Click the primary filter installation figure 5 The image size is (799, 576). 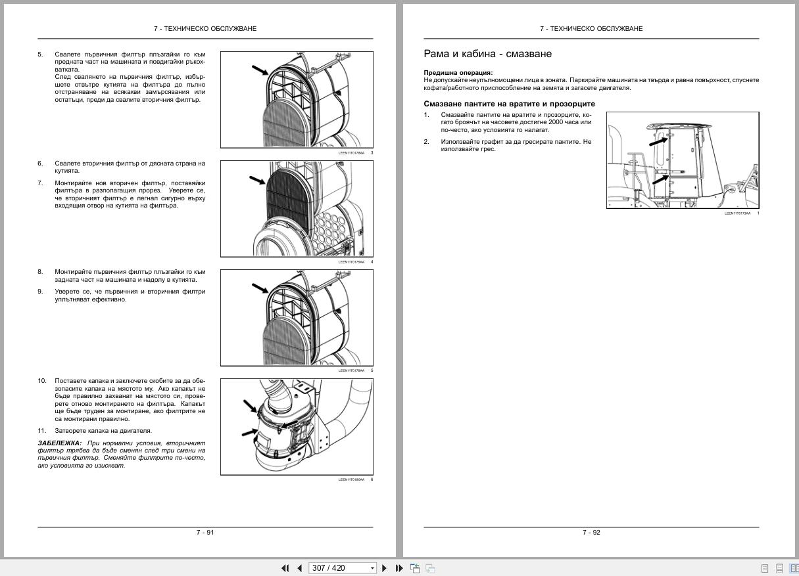click(297, 318)
